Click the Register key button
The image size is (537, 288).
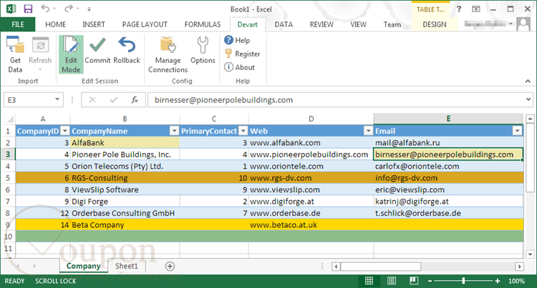click(x=243, y=54)
